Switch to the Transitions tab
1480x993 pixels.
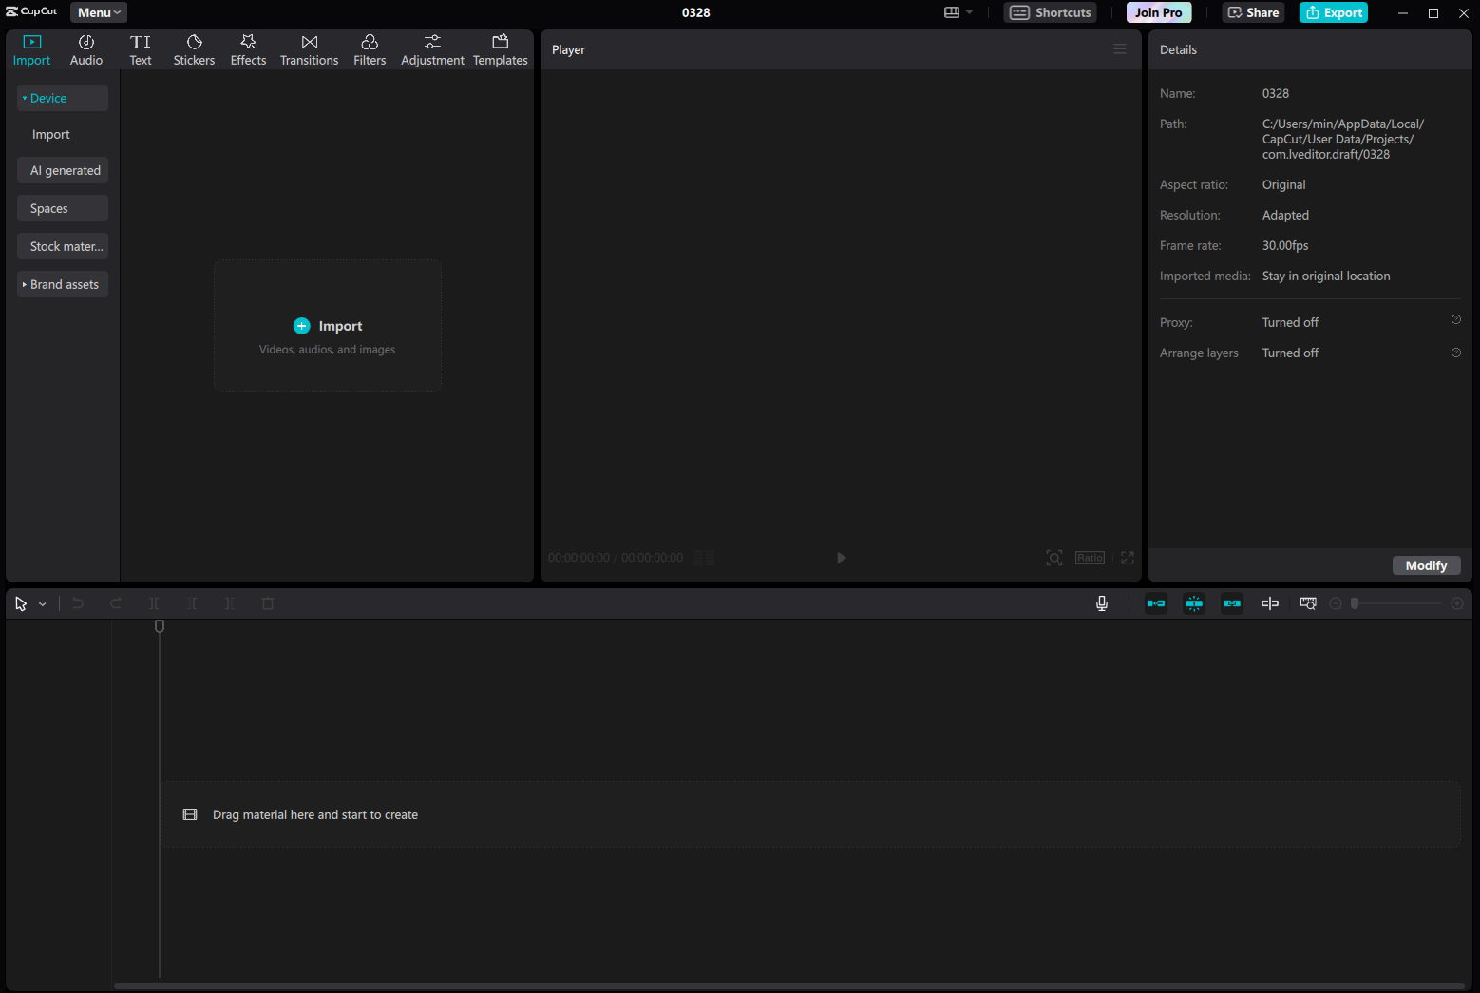(x=309, y=50)
